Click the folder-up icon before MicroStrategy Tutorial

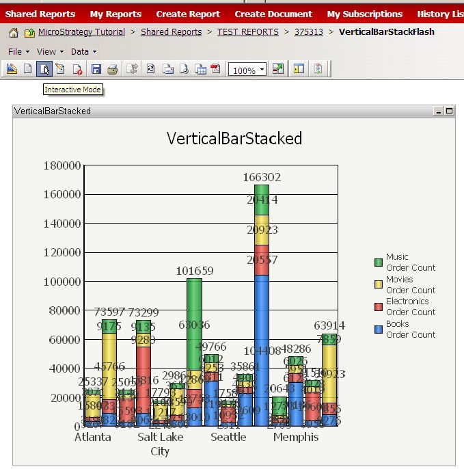pos(29,32)
